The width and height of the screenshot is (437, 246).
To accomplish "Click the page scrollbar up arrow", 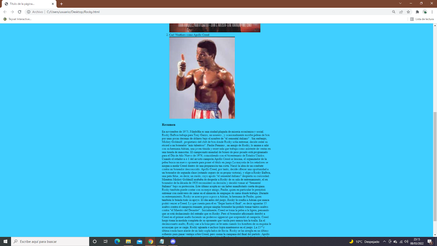I will pyautogui.click(x=435, y=25).
